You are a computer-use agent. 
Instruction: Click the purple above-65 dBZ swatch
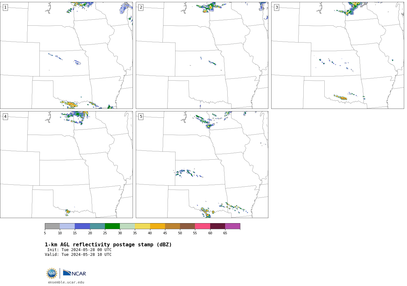(232, 226)
